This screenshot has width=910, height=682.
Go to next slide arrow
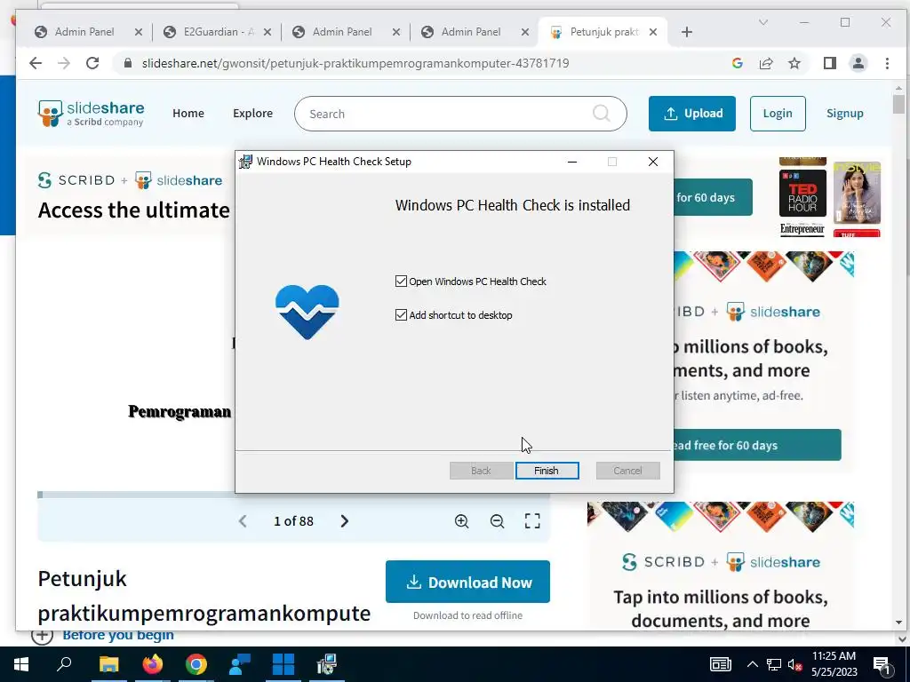click(344, 520)
